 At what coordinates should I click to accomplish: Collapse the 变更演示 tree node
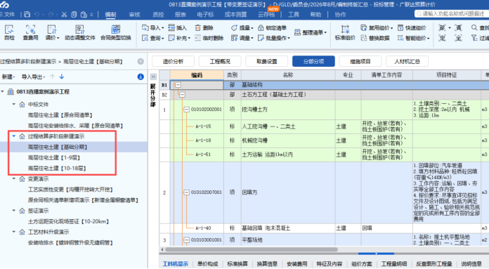(14, 178)
